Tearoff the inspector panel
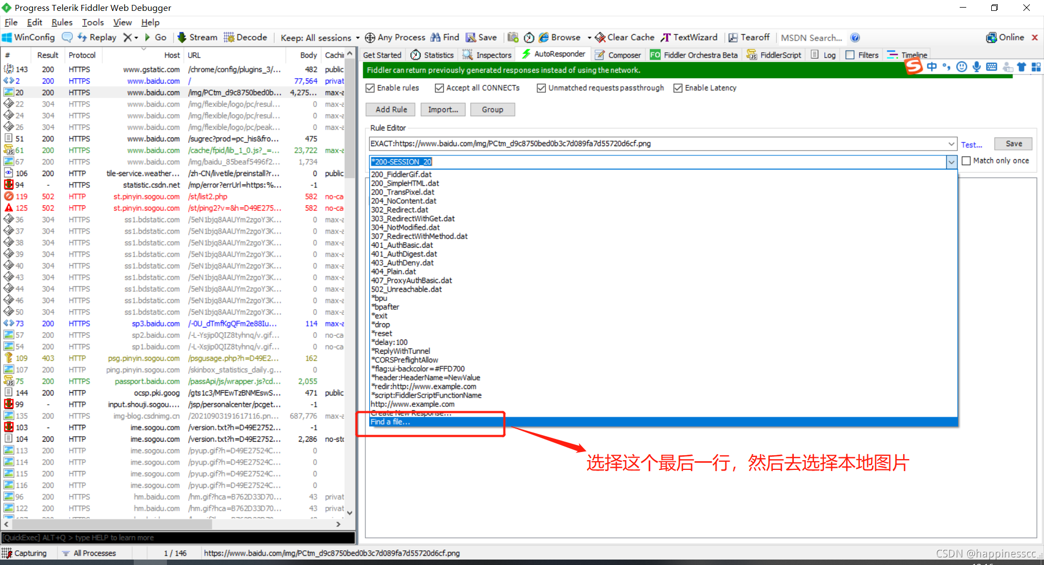 click(x=749, y=37)
